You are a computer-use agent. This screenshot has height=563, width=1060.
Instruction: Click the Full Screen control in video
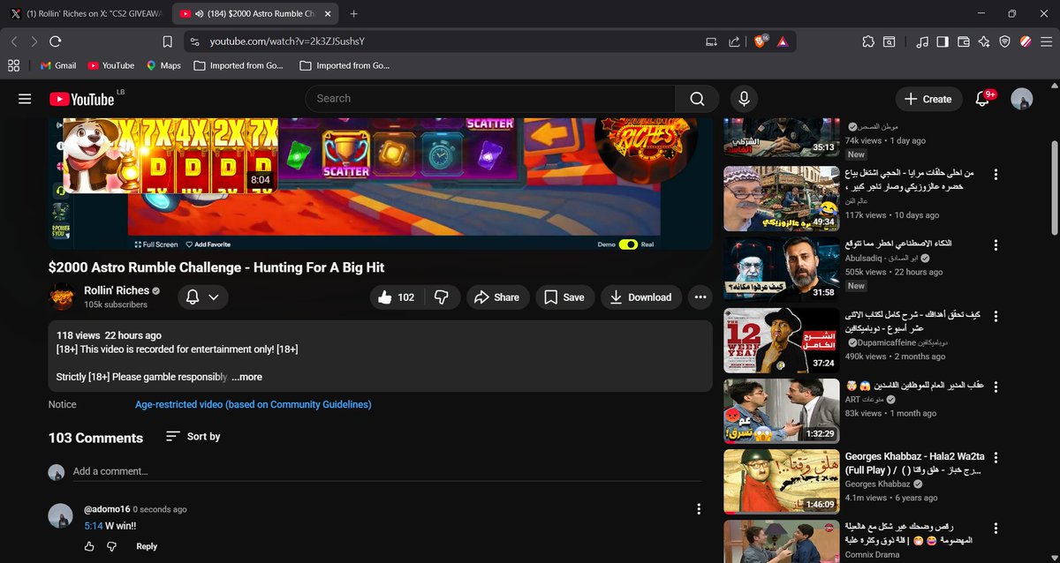[156, 244]
